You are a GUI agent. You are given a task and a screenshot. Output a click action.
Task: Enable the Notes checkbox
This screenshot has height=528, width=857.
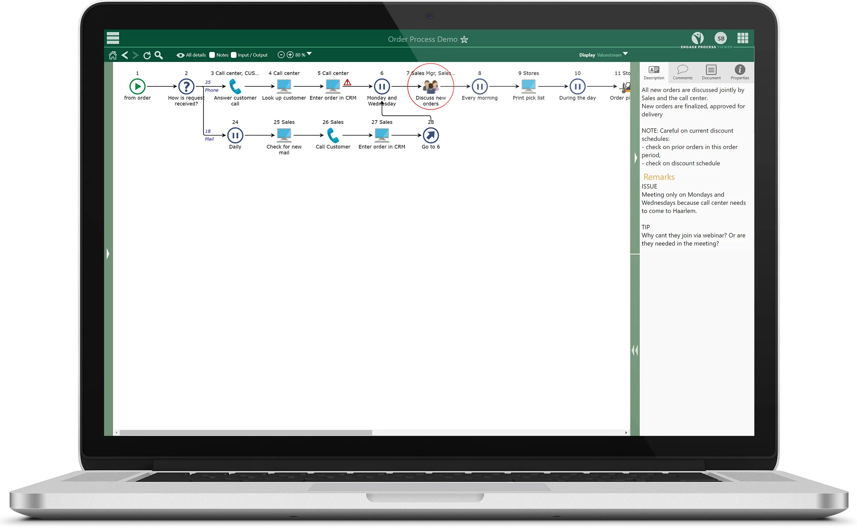click(212, 55)
